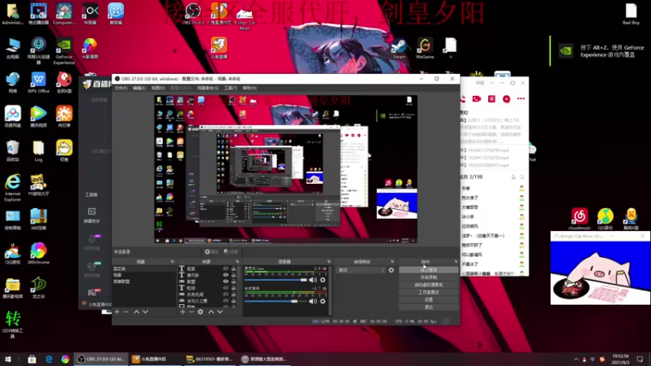The height and width of the screenshot is (366, 651).
Task: Search group members with magnifier icon
Action: coord(522,177)
